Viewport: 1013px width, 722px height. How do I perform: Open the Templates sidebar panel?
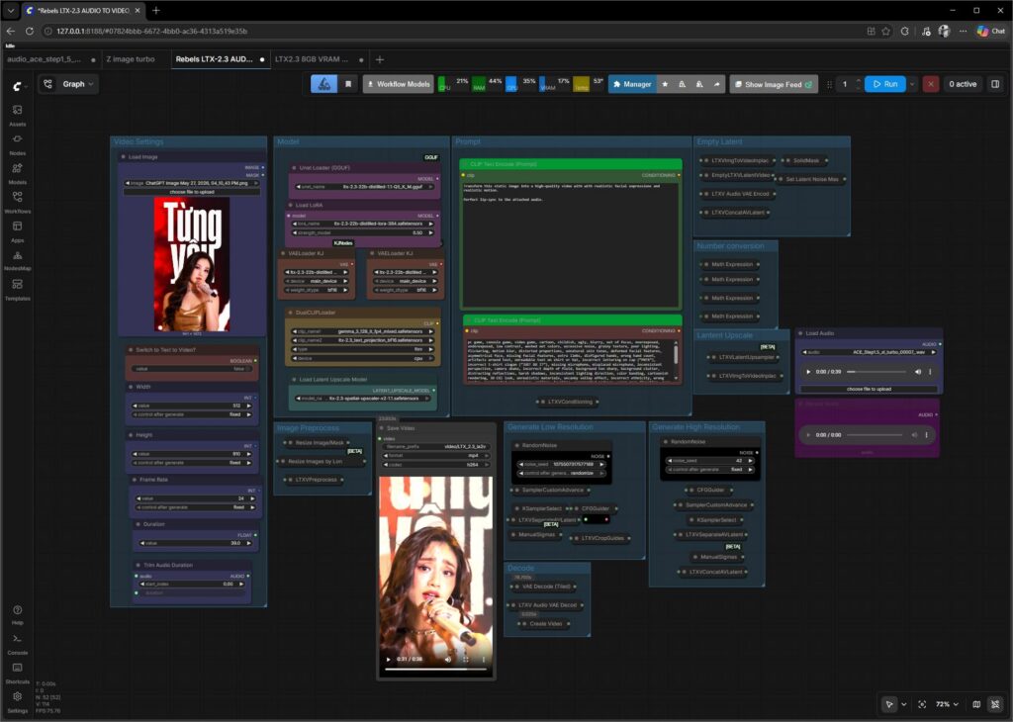click(x=18, y=290)
